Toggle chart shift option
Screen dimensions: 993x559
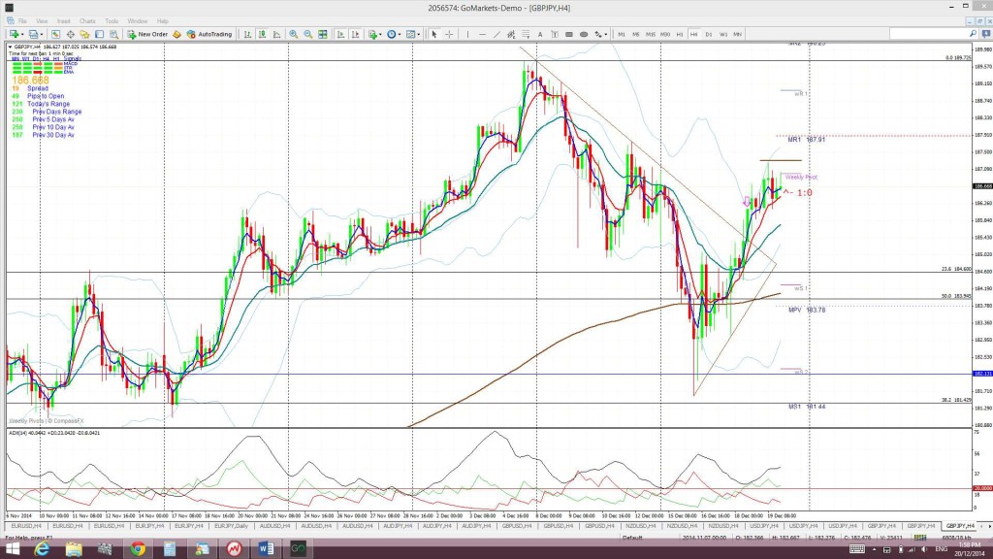coord(355,34)
